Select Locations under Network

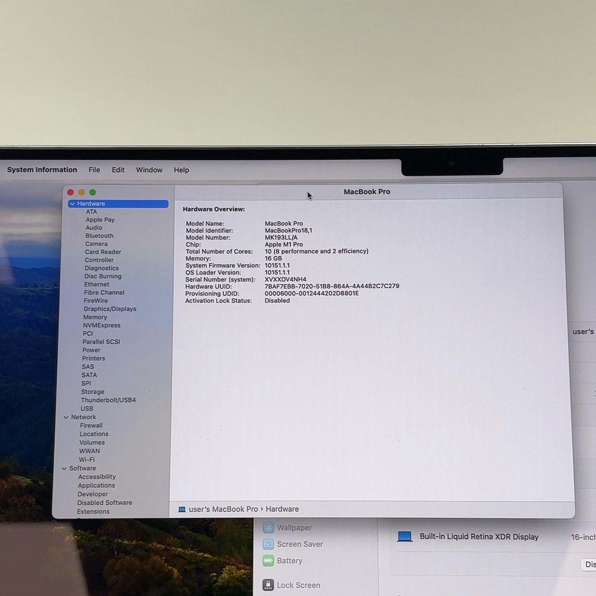(94, 434)
